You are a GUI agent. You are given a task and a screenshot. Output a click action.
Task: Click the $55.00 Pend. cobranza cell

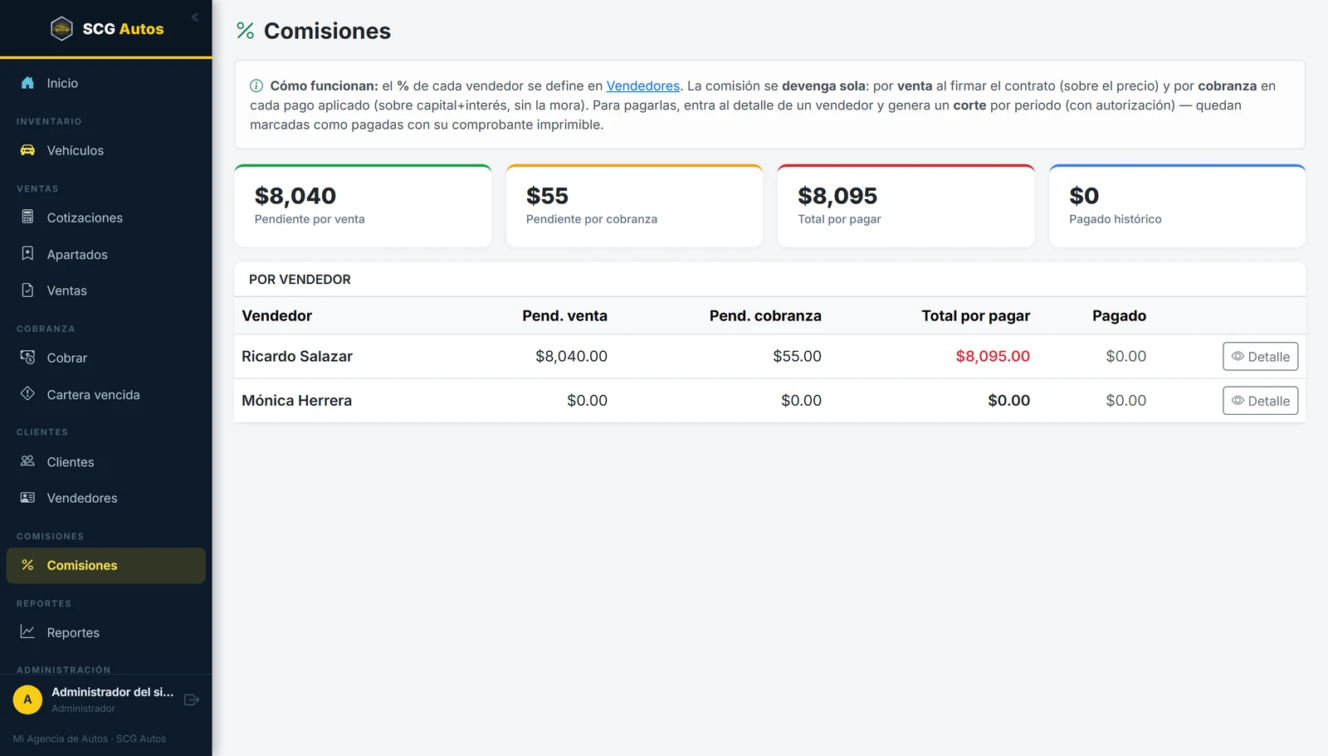(797, 356)
